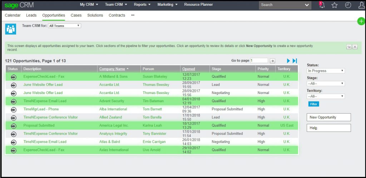Open company Allied Zealand
The height and width of the screenshot is (178, 366).
point(111,117)
